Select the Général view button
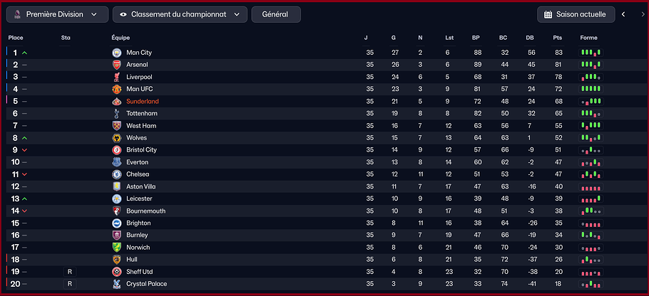This screenshot has width=649, height=296. (276, 14)
